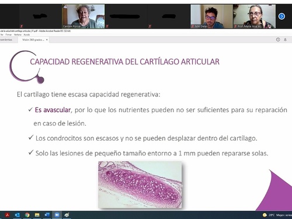This screenshot has width=292, height=219.
Task: Click the weather widget in the taskbar
Action: pyautogui.click(x=277, y=215)
